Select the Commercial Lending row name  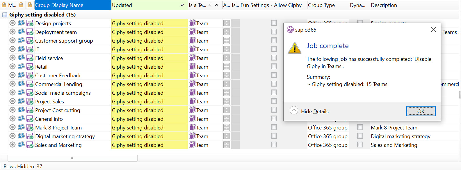[58, 84]
